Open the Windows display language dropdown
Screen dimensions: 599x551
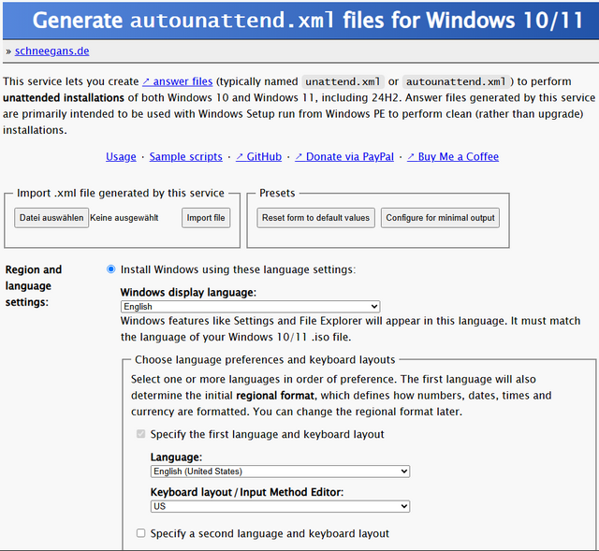[250, 307]
